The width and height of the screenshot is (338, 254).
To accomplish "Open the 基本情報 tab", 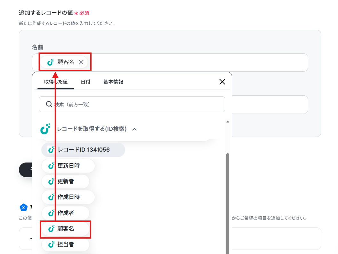I will tap(113, 82).
